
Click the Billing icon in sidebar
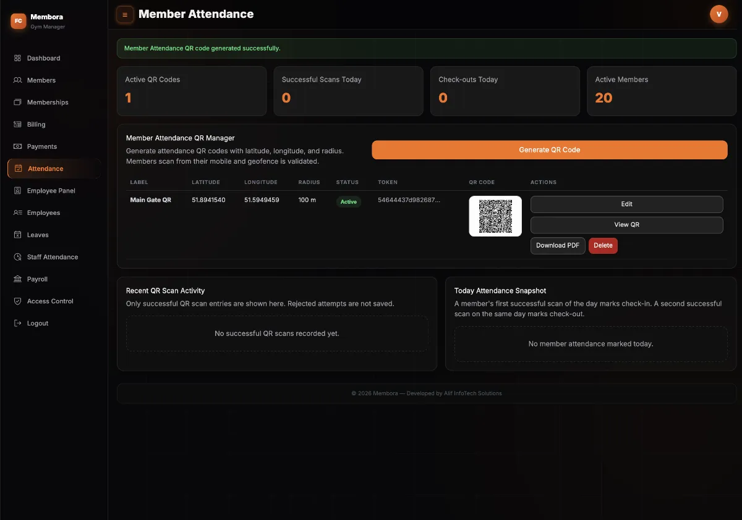point(17,124)
